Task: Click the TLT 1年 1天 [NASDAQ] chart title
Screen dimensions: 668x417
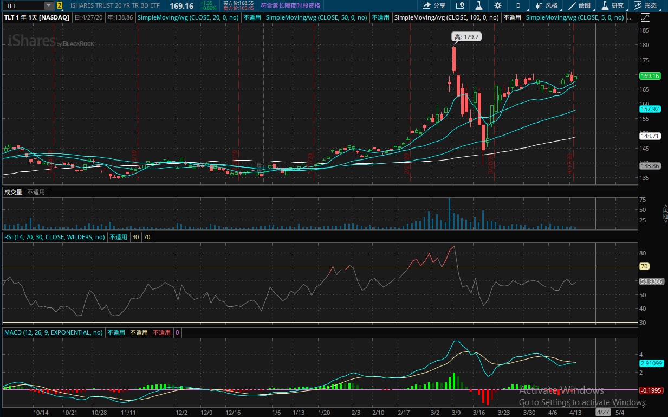Action: point(37,17)
